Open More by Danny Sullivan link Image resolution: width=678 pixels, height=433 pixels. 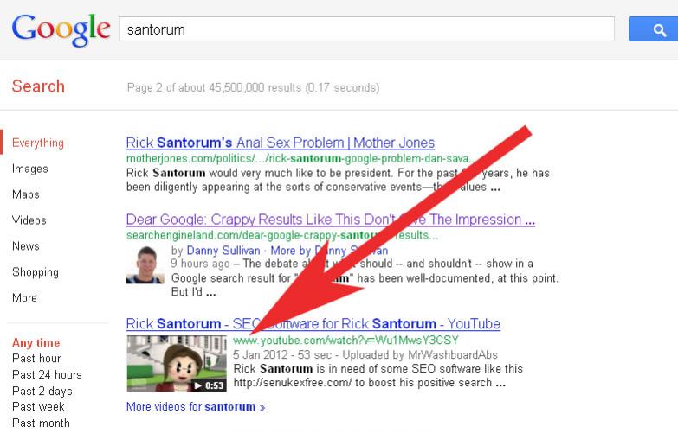(329, 251)
